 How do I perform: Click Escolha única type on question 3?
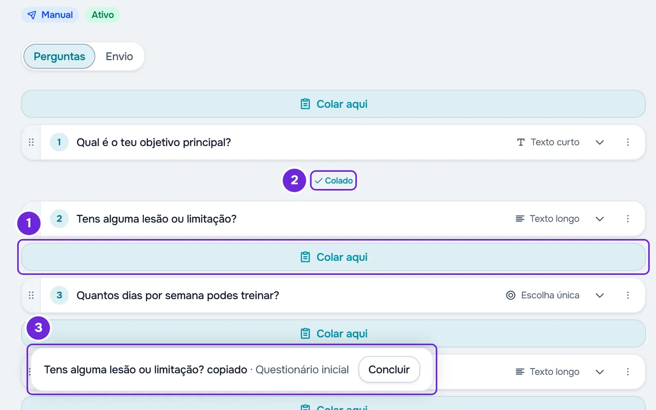coord(543,295)
